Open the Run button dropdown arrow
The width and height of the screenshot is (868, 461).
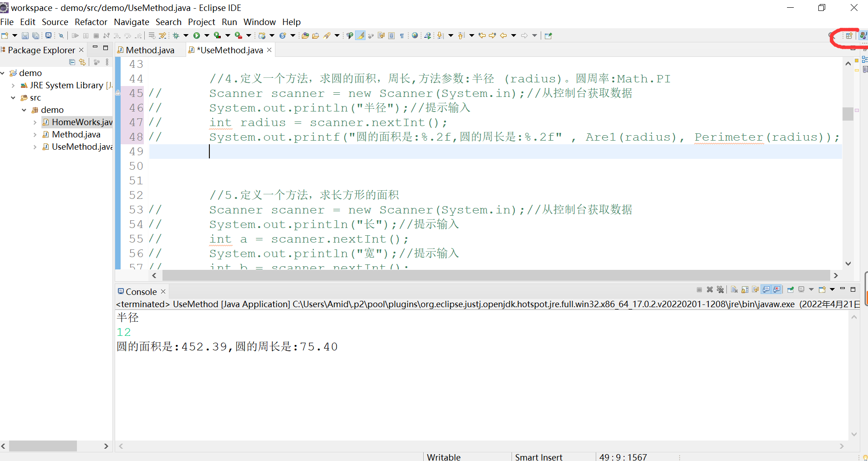pyautogui.click(x=207, y=35)
